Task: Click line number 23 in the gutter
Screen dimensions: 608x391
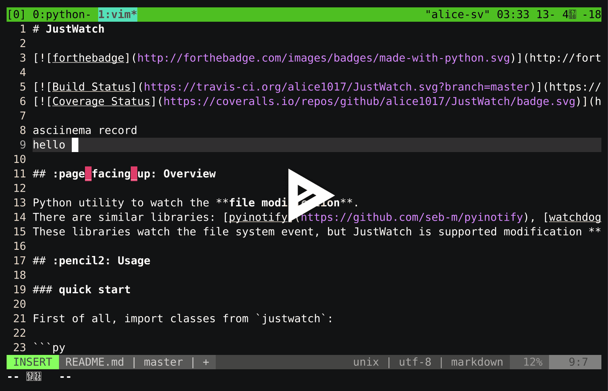Action: 20,348
